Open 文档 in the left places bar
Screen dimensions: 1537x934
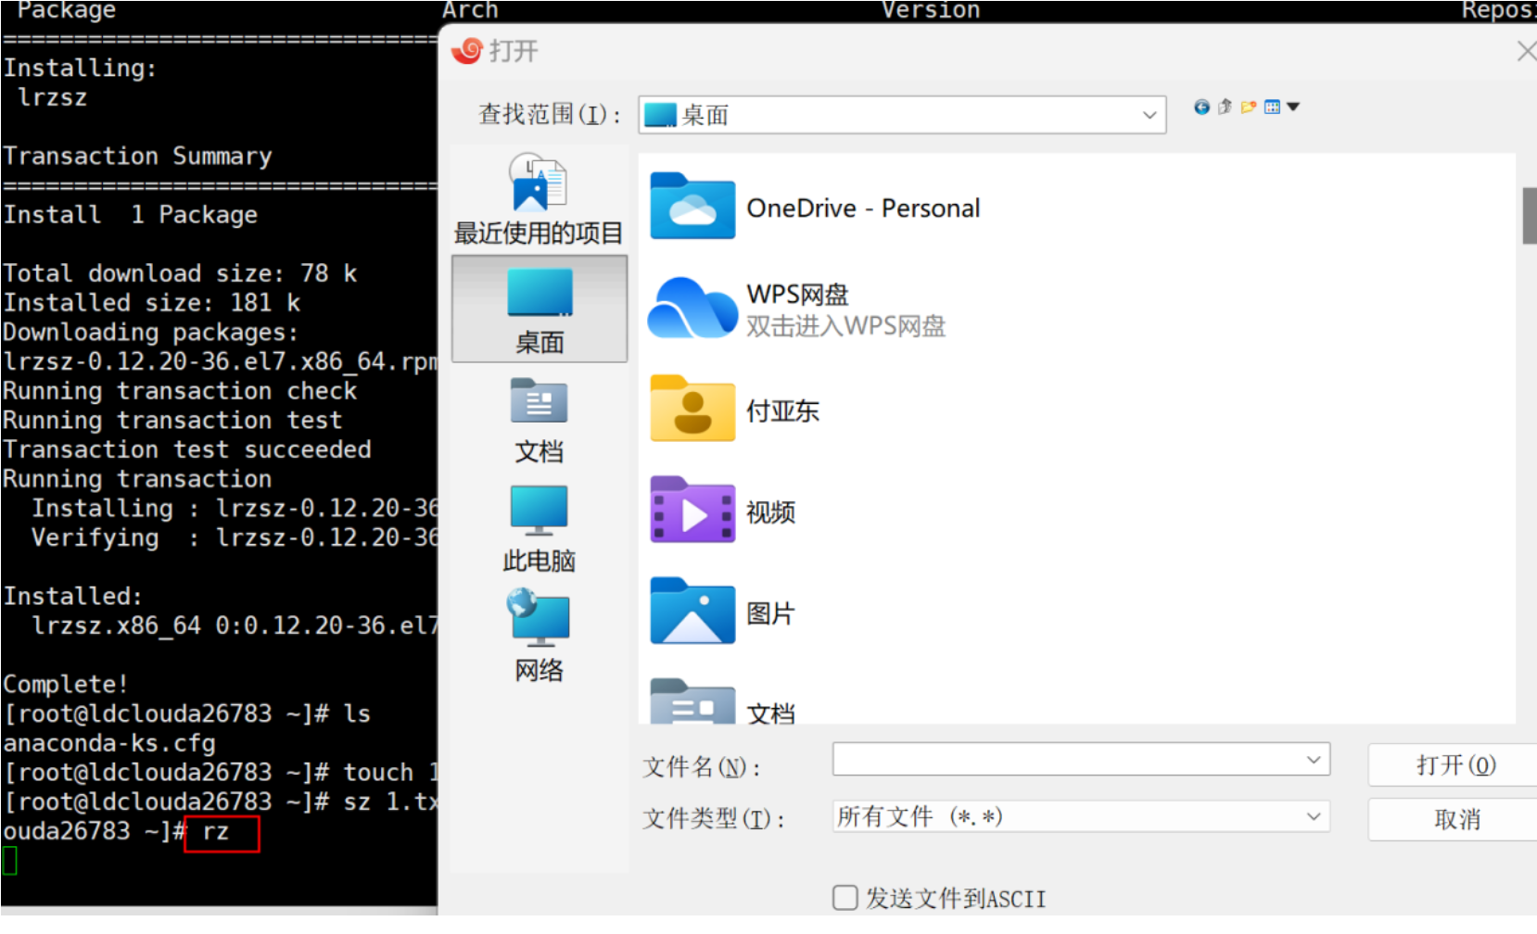(539, 421)
